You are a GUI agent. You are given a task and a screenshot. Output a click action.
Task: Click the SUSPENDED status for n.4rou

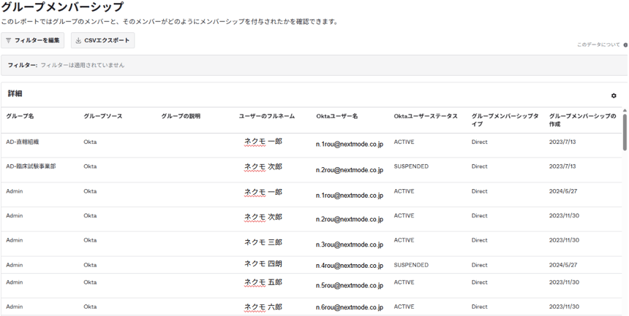pos(411,265)
